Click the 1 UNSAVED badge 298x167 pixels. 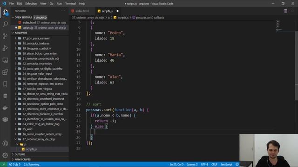[x=40, y=18]
